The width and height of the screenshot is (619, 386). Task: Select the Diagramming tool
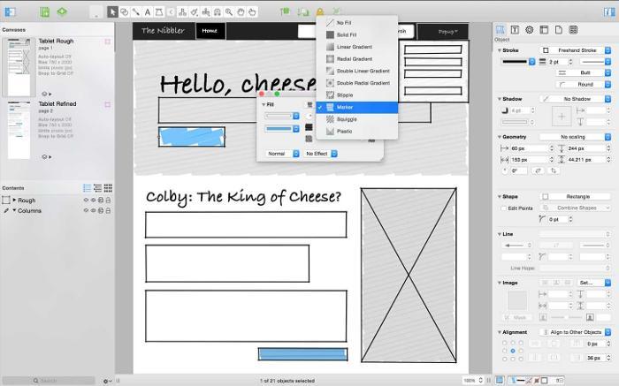(x=182, y=12)
